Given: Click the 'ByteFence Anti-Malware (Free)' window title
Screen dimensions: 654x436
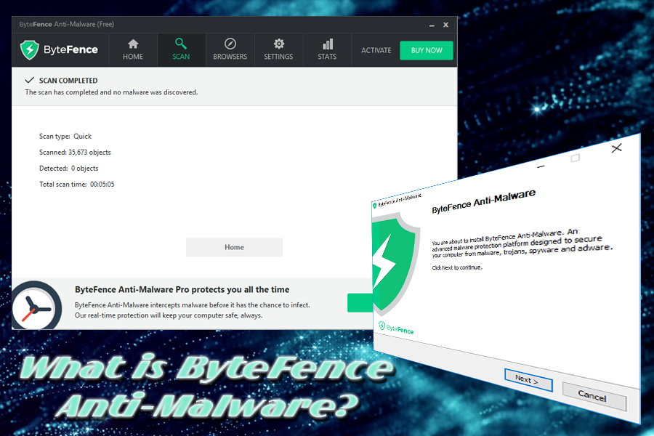Looking at the screenshot, I should point(66,24).
